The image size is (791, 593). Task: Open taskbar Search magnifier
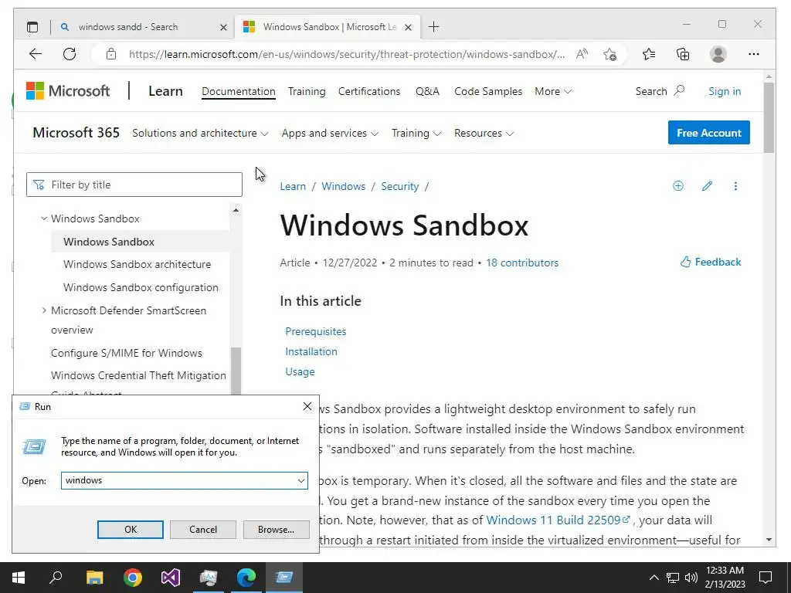coord(56,578)
